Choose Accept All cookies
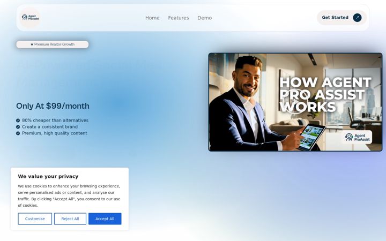 (x=105, y=219)
